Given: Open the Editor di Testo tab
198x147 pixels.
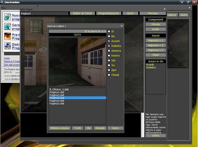Looking at the screenshot, I should pos(82,13).
